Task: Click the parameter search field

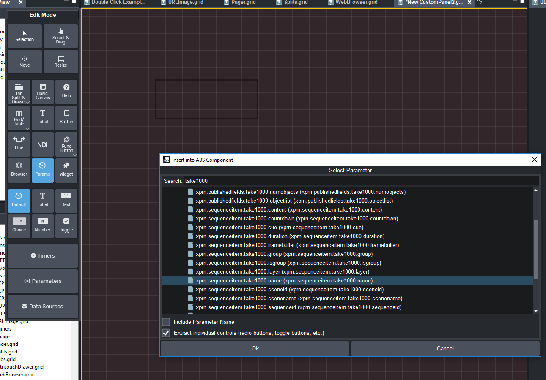Action: coord(361,181)
